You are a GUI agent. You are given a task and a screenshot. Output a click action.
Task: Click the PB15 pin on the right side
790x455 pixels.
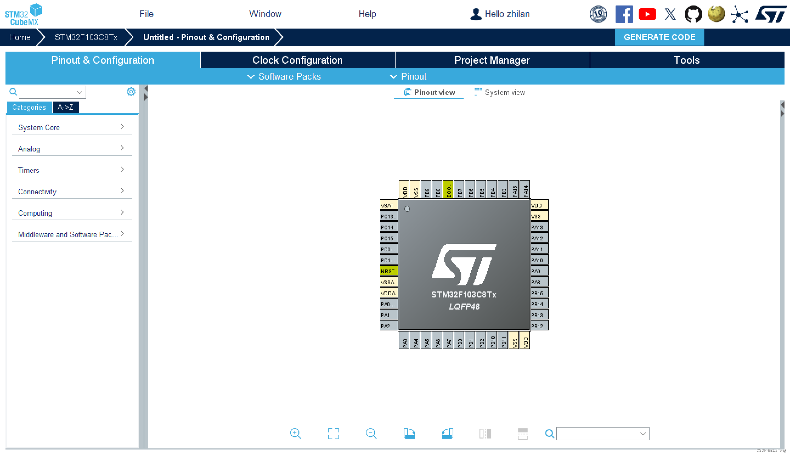pos(539,293)
